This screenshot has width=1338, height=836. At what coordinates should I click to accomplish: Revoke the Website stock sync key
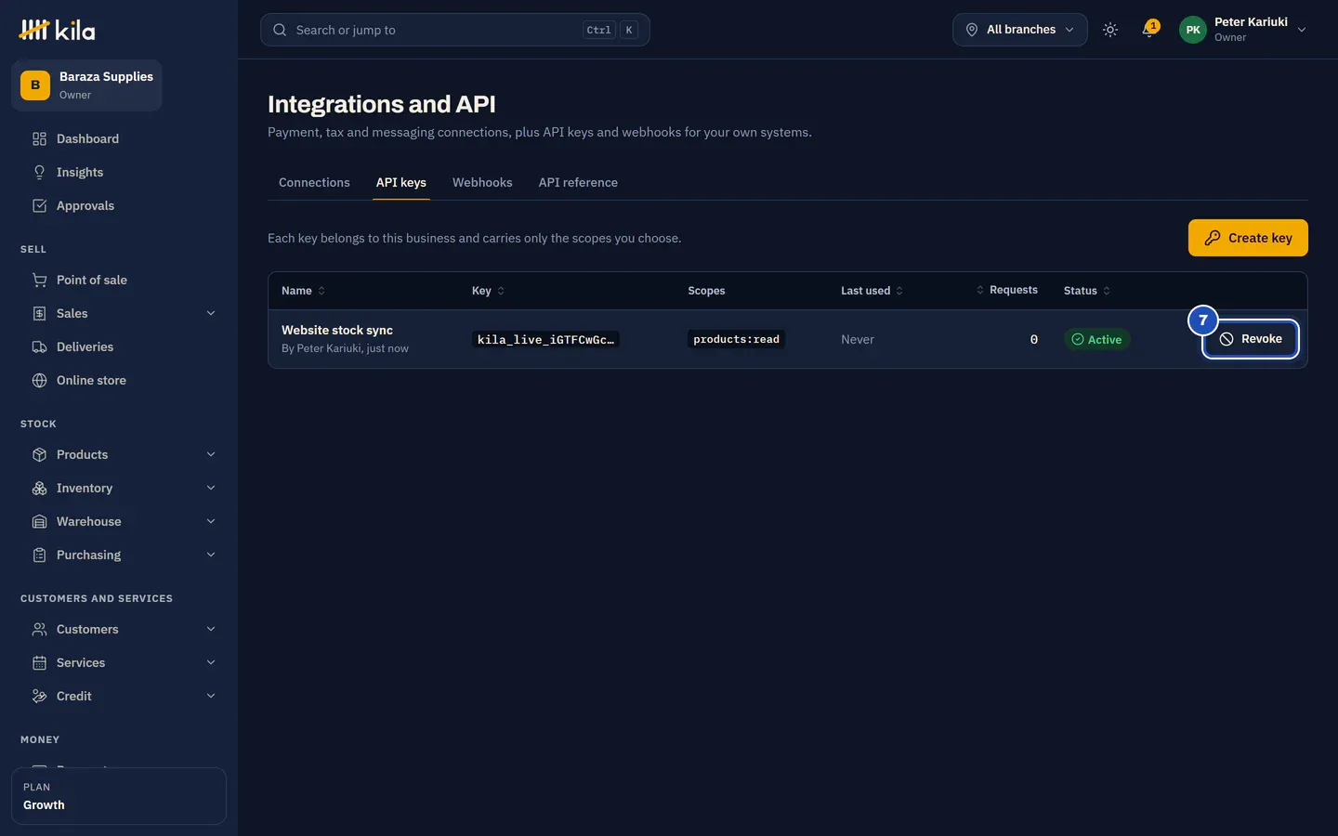pyautogui.click(x=1250, y=339)
